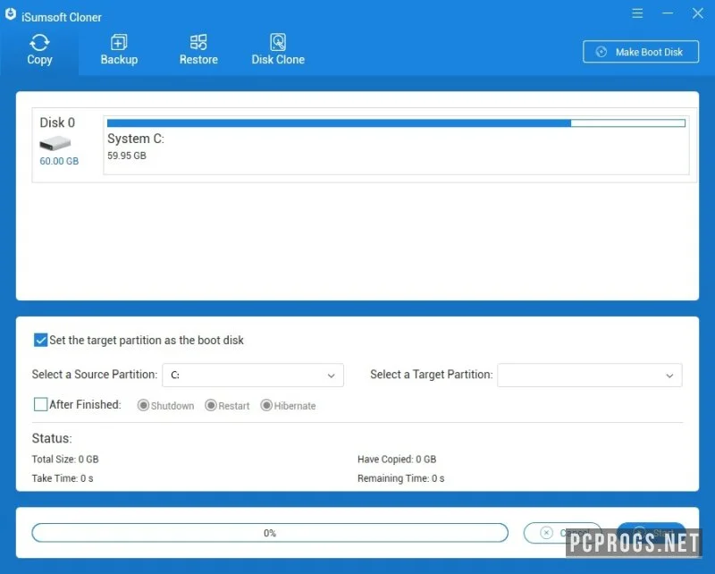Open the Target Partition dropdown

[590, 375]
